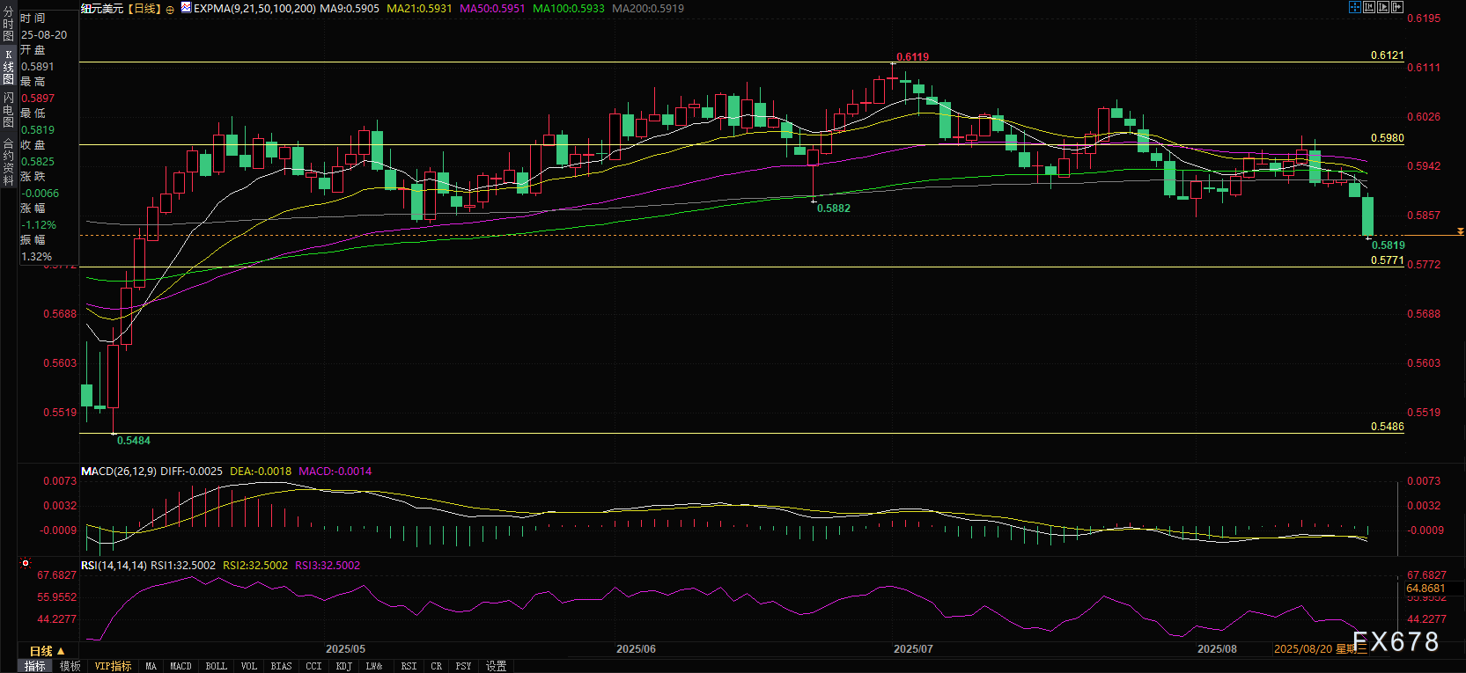Viewport: 1466px width, 673px height.
Task: Switch to the K线图 view
Action: click(9, 67)
